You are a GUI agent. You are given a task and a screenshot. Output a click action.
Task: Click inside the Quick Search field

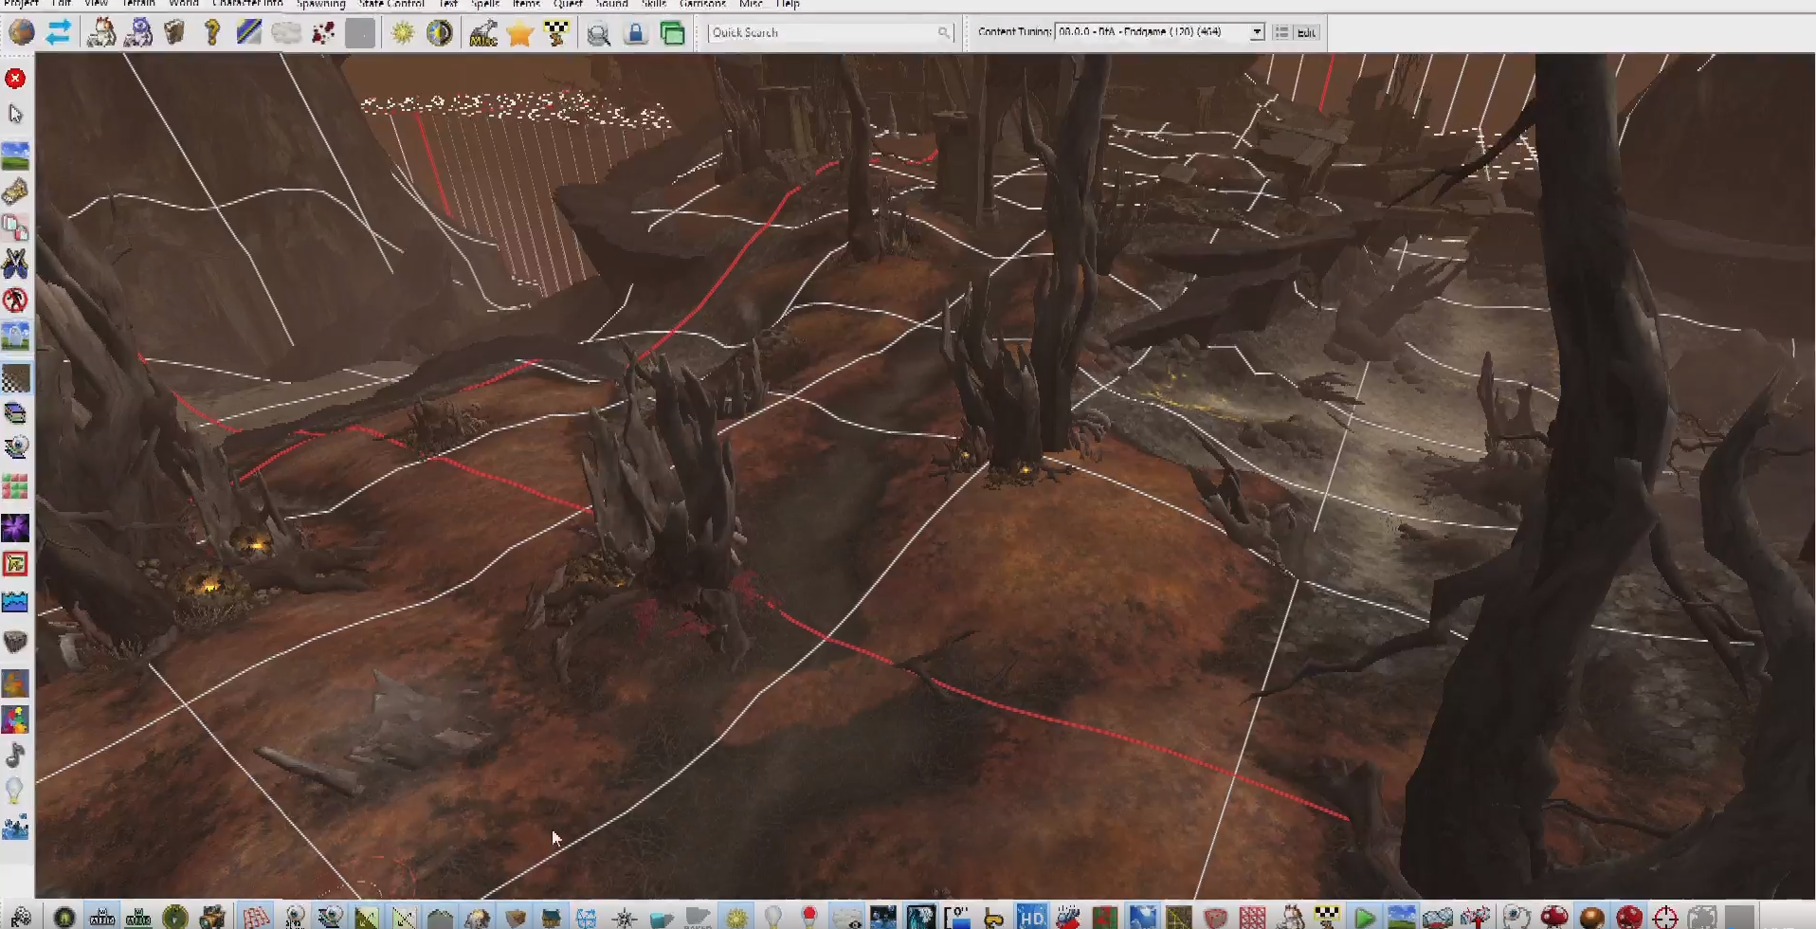830,32
